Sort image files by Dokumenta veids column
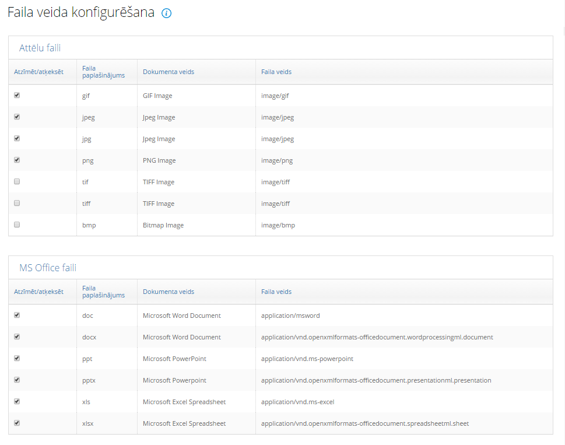The height and width of the screenshot is (445, 565). pos(169,72)
